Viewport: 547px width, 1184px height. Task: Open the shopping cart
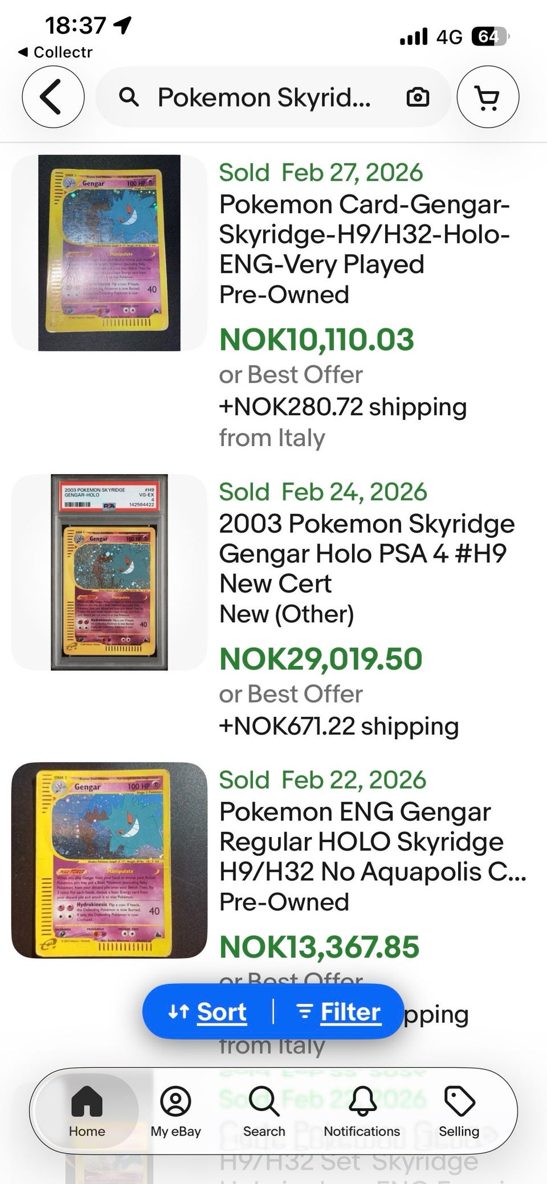coord(488,97)
